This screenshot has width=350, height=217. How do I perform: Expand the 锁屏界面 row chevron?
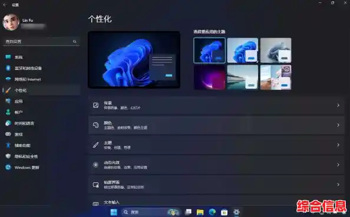(x=338, y=185)
